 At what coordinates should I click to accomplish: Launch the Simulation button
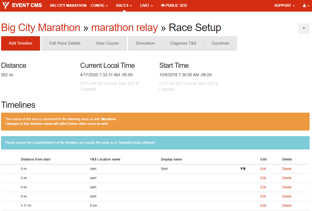pos(145,43)
